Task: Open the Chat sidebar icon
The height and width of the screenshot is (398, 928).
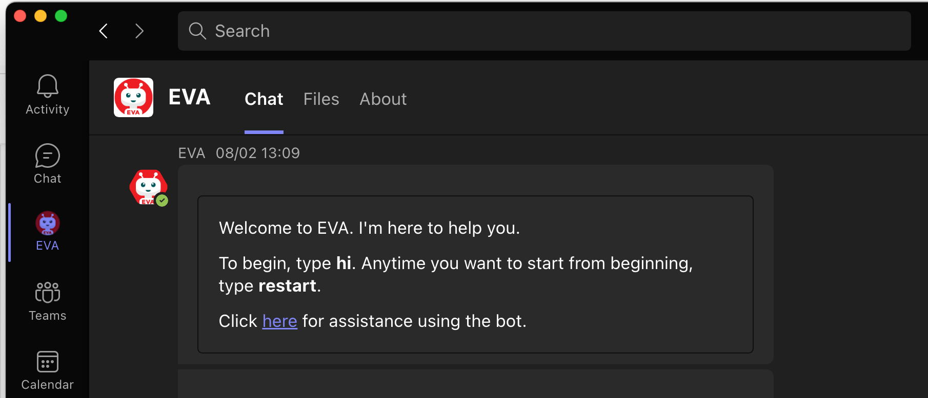Action: [x=48, y=156]
